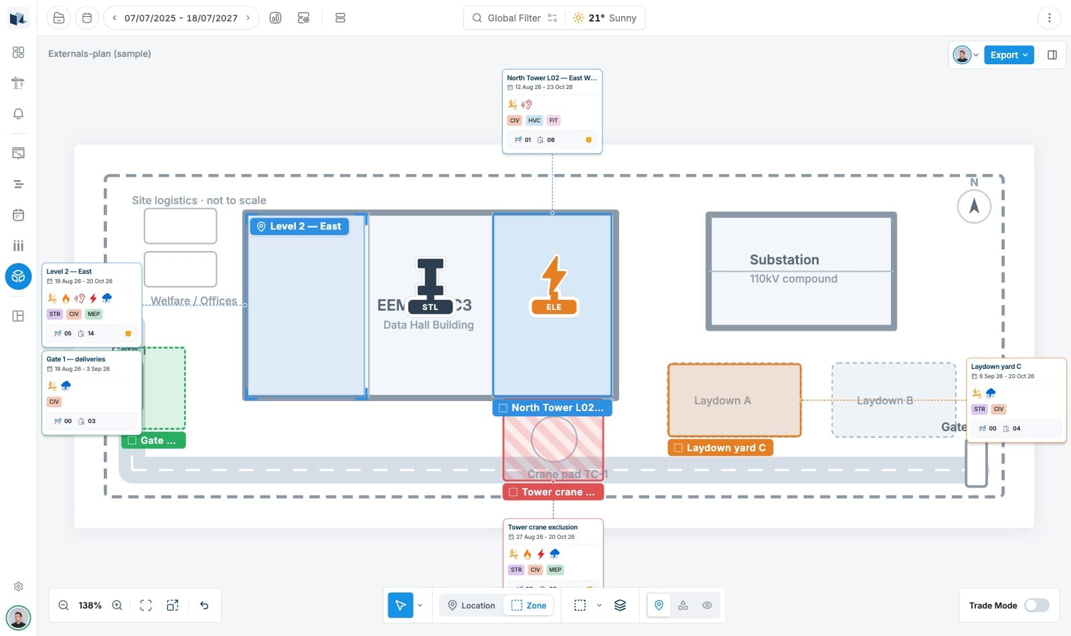Viewport: 1071px width, 636px height.
Task: Select the active 3D cube sidebar icon
Action: coord(18,276)
